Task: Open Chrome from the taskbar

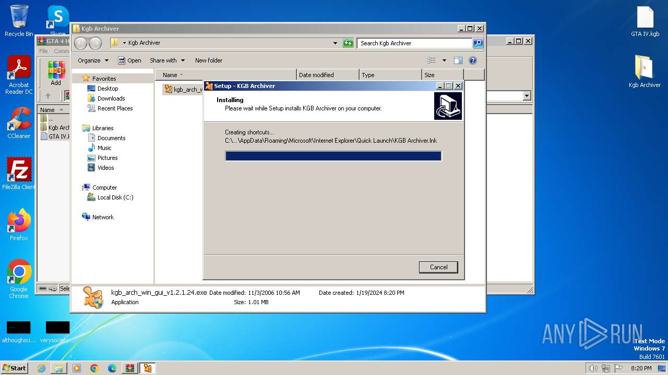Action: click(94, 368)
